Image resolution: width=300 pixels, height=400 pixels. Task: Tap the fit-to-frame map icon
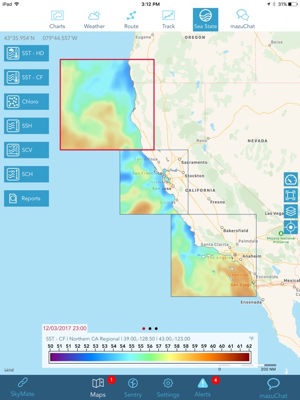tap(290, 195)
